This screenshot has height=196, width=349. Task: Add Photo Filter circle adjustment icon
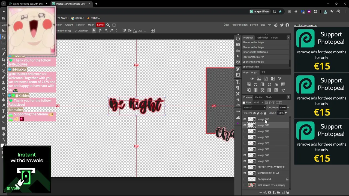tap(269, 84)
